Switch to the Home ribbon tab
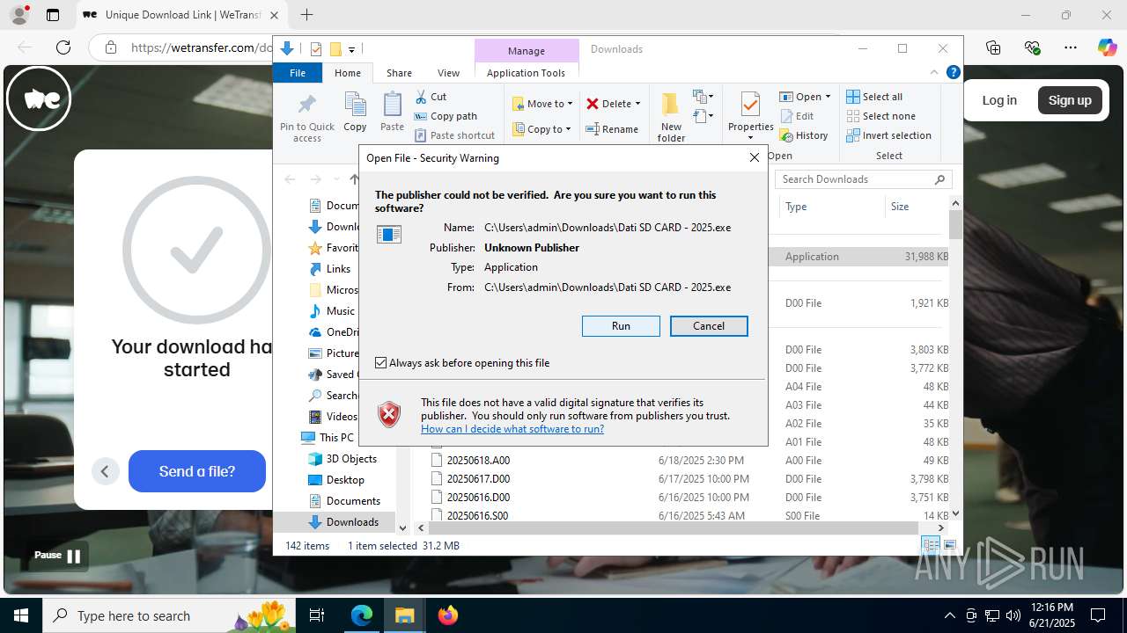1127x633 pixels. coord(348,73)
